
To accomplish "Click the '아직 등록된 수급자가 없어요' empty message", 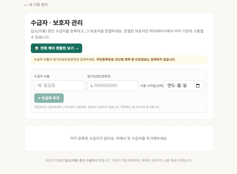I will coord(119,138).
